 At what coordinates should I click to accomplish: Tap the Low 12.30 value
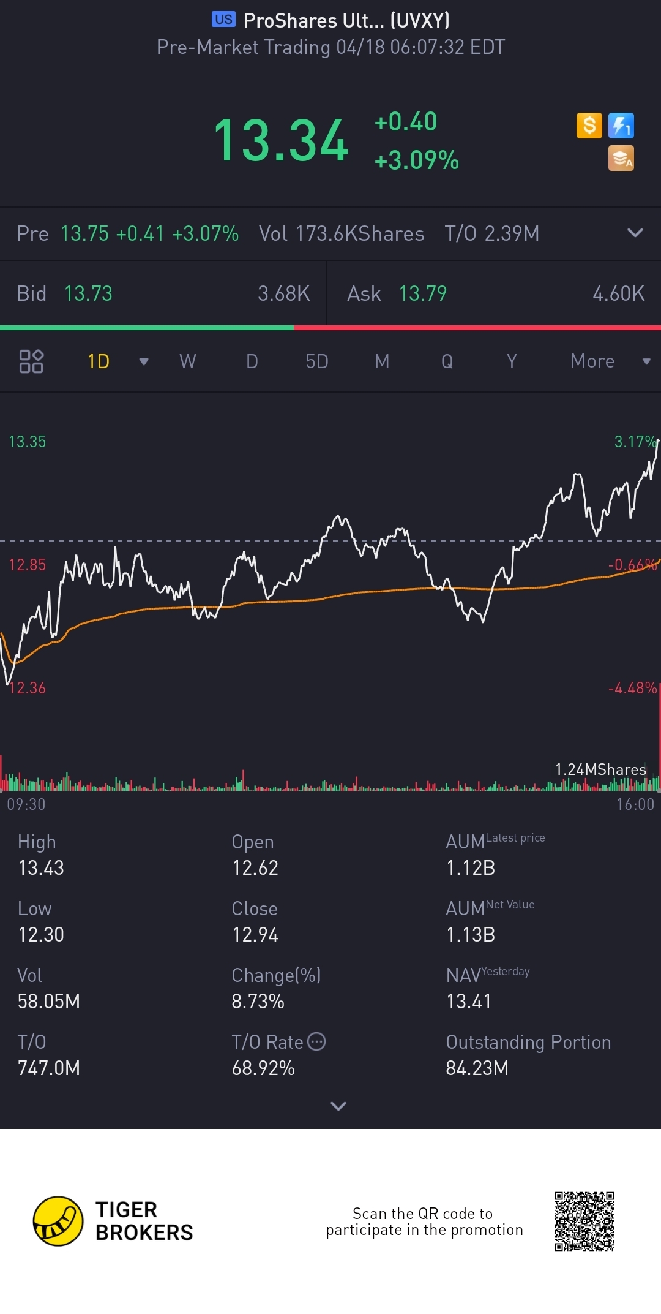point(41,935)
